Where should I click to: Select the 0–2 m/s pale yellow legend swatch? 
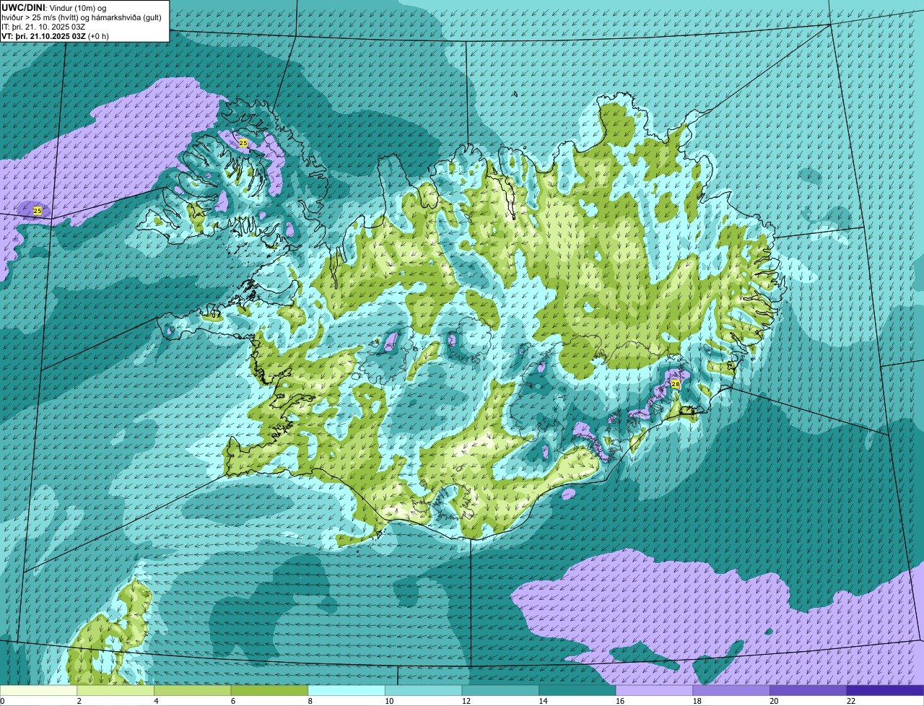point(39,690)
